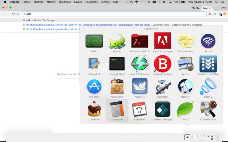Open the calculer-nombre-page laposte.fr suggestion
Image resolution: width=228 pixels, height=142 pixels.
point(114,25)
